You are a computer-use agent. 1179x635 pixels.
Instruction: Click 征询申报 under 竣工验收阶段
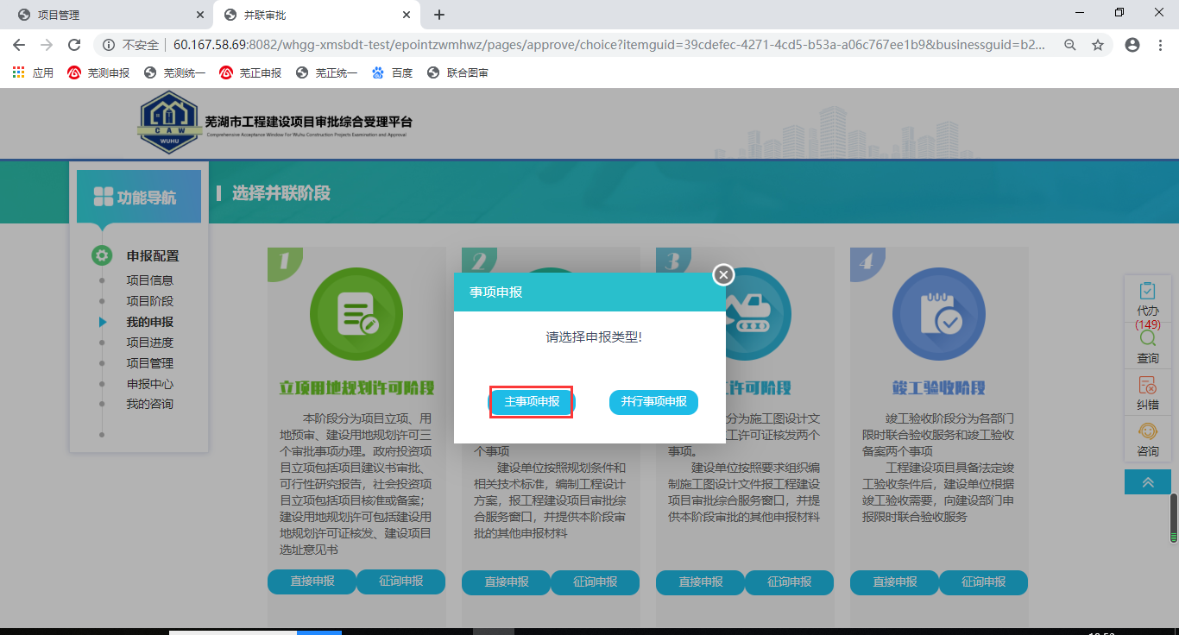click(983, 582)
